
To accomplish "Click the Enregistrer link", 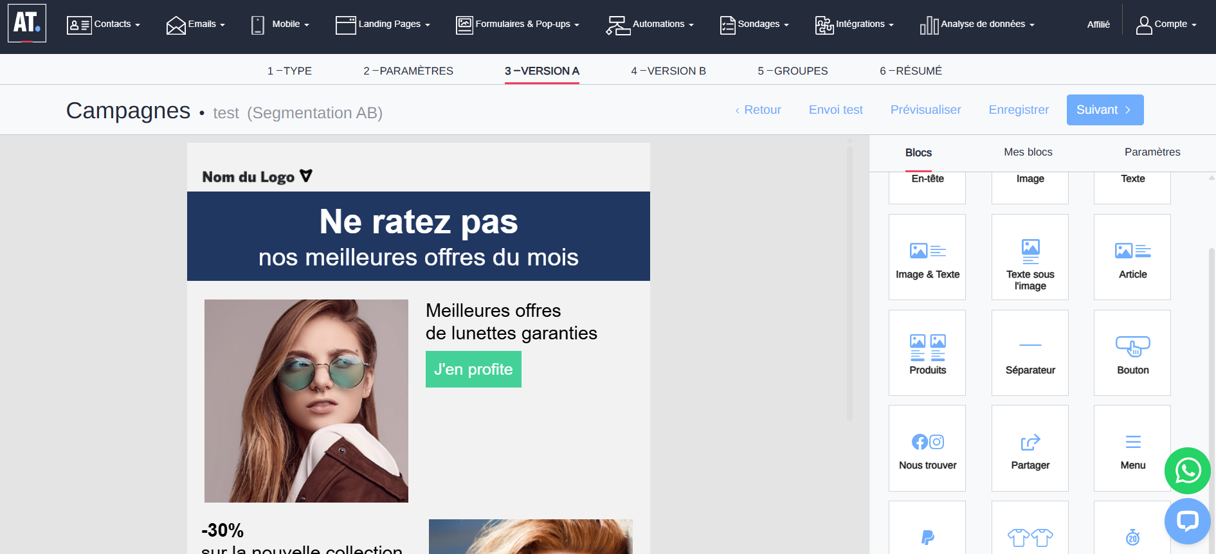I will click(1019, 110).
